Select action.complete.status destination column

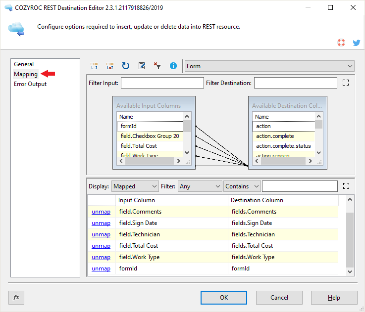click(x=283, y=146)
